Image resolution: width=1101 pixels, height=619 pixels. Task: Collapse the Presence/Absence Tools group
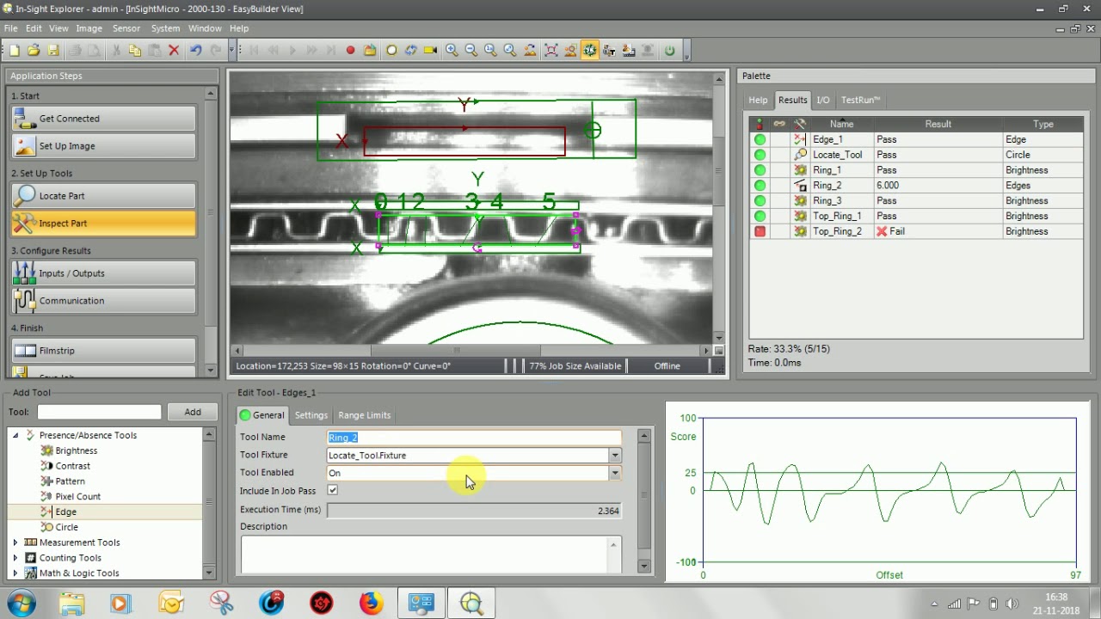pos(15,435)
